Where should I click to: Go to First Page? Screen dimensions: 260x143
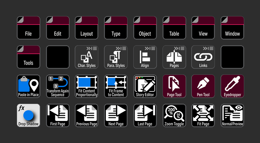[58, 115]
